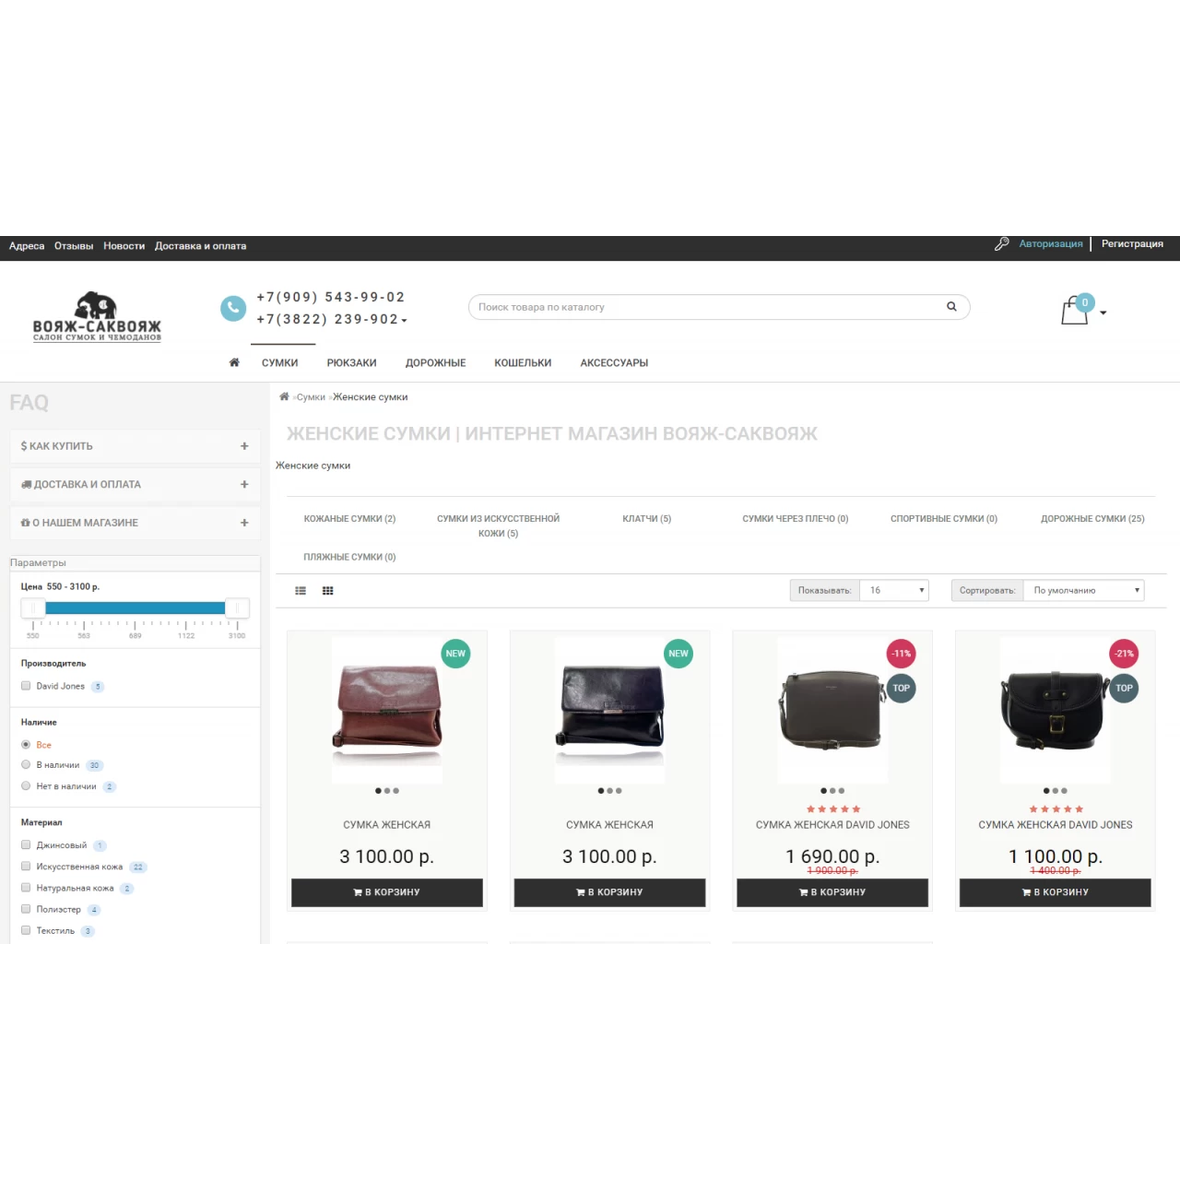Open the Регистрация link

click(1132, 244)
